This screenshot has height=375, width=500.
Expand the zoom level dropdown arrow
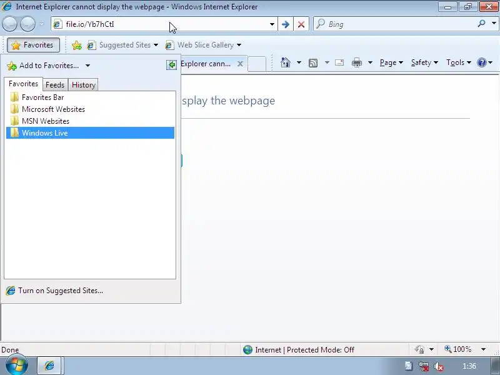(x=483, y=349)
